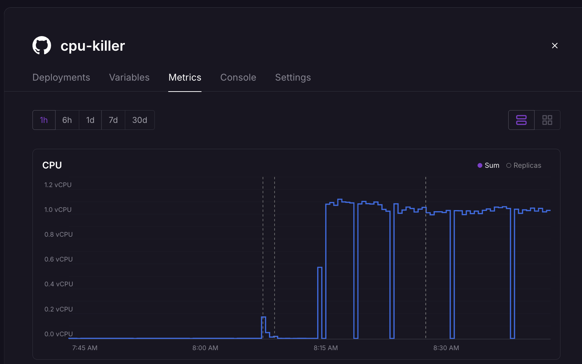
Task: Switch to stacked list layout view
Action: coord(521,120)
